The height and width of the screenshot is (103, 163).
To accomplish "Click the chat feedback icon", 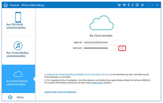I will click(137, 5).
